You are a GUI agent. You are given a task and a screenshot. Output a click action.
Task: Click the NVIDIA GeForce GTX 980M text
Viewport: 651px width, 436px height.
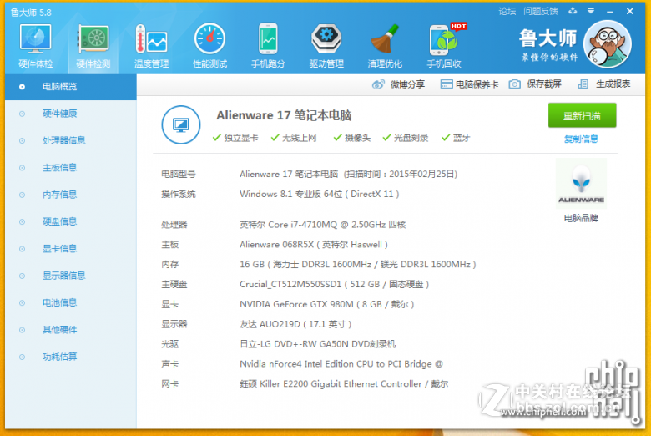[x=326, y=305]
